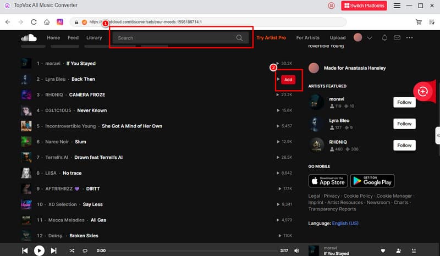Image resolution: width=440 pixels, height=256 pixels.
Task: Click the Slum track artwork thumbnail
Action: (26, 142)
